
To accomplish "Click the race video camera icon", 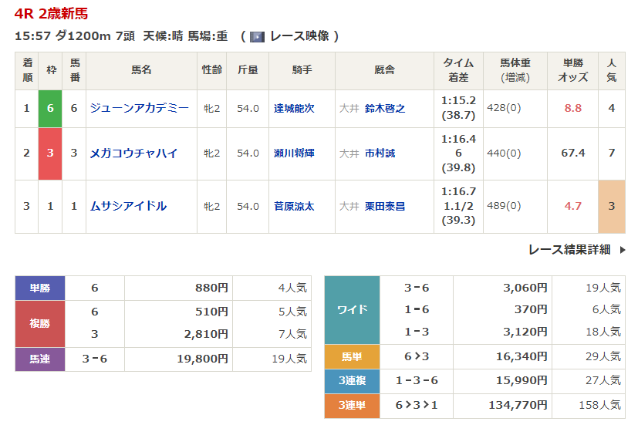I will 257,36.
